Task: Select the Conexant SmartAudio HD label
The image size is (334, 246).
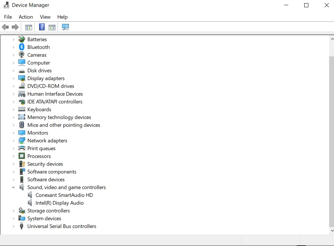Action: pos(64,195)
